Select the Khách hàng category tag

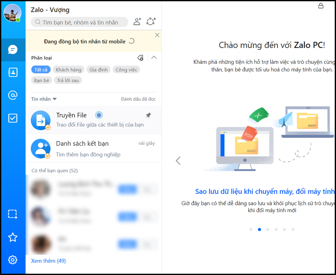[x=68, y=70]
